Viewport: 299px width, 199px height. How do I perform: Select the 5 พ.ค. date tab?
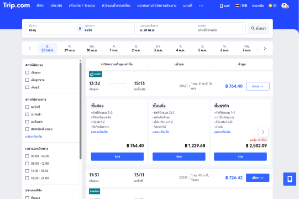pos(202,48)
